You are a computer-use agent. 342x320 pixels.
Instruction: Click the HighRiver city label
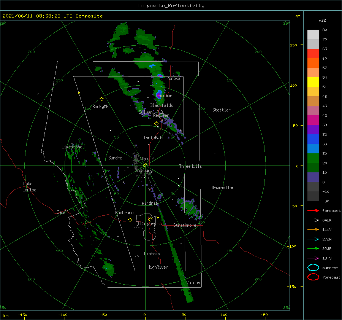pyautogui.click(x=158, y=267)
